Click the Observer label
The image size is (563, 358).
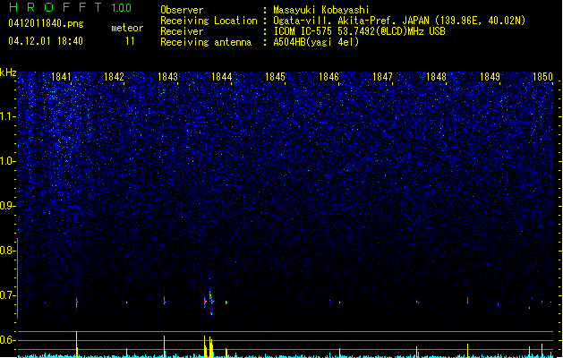point(182,10)
